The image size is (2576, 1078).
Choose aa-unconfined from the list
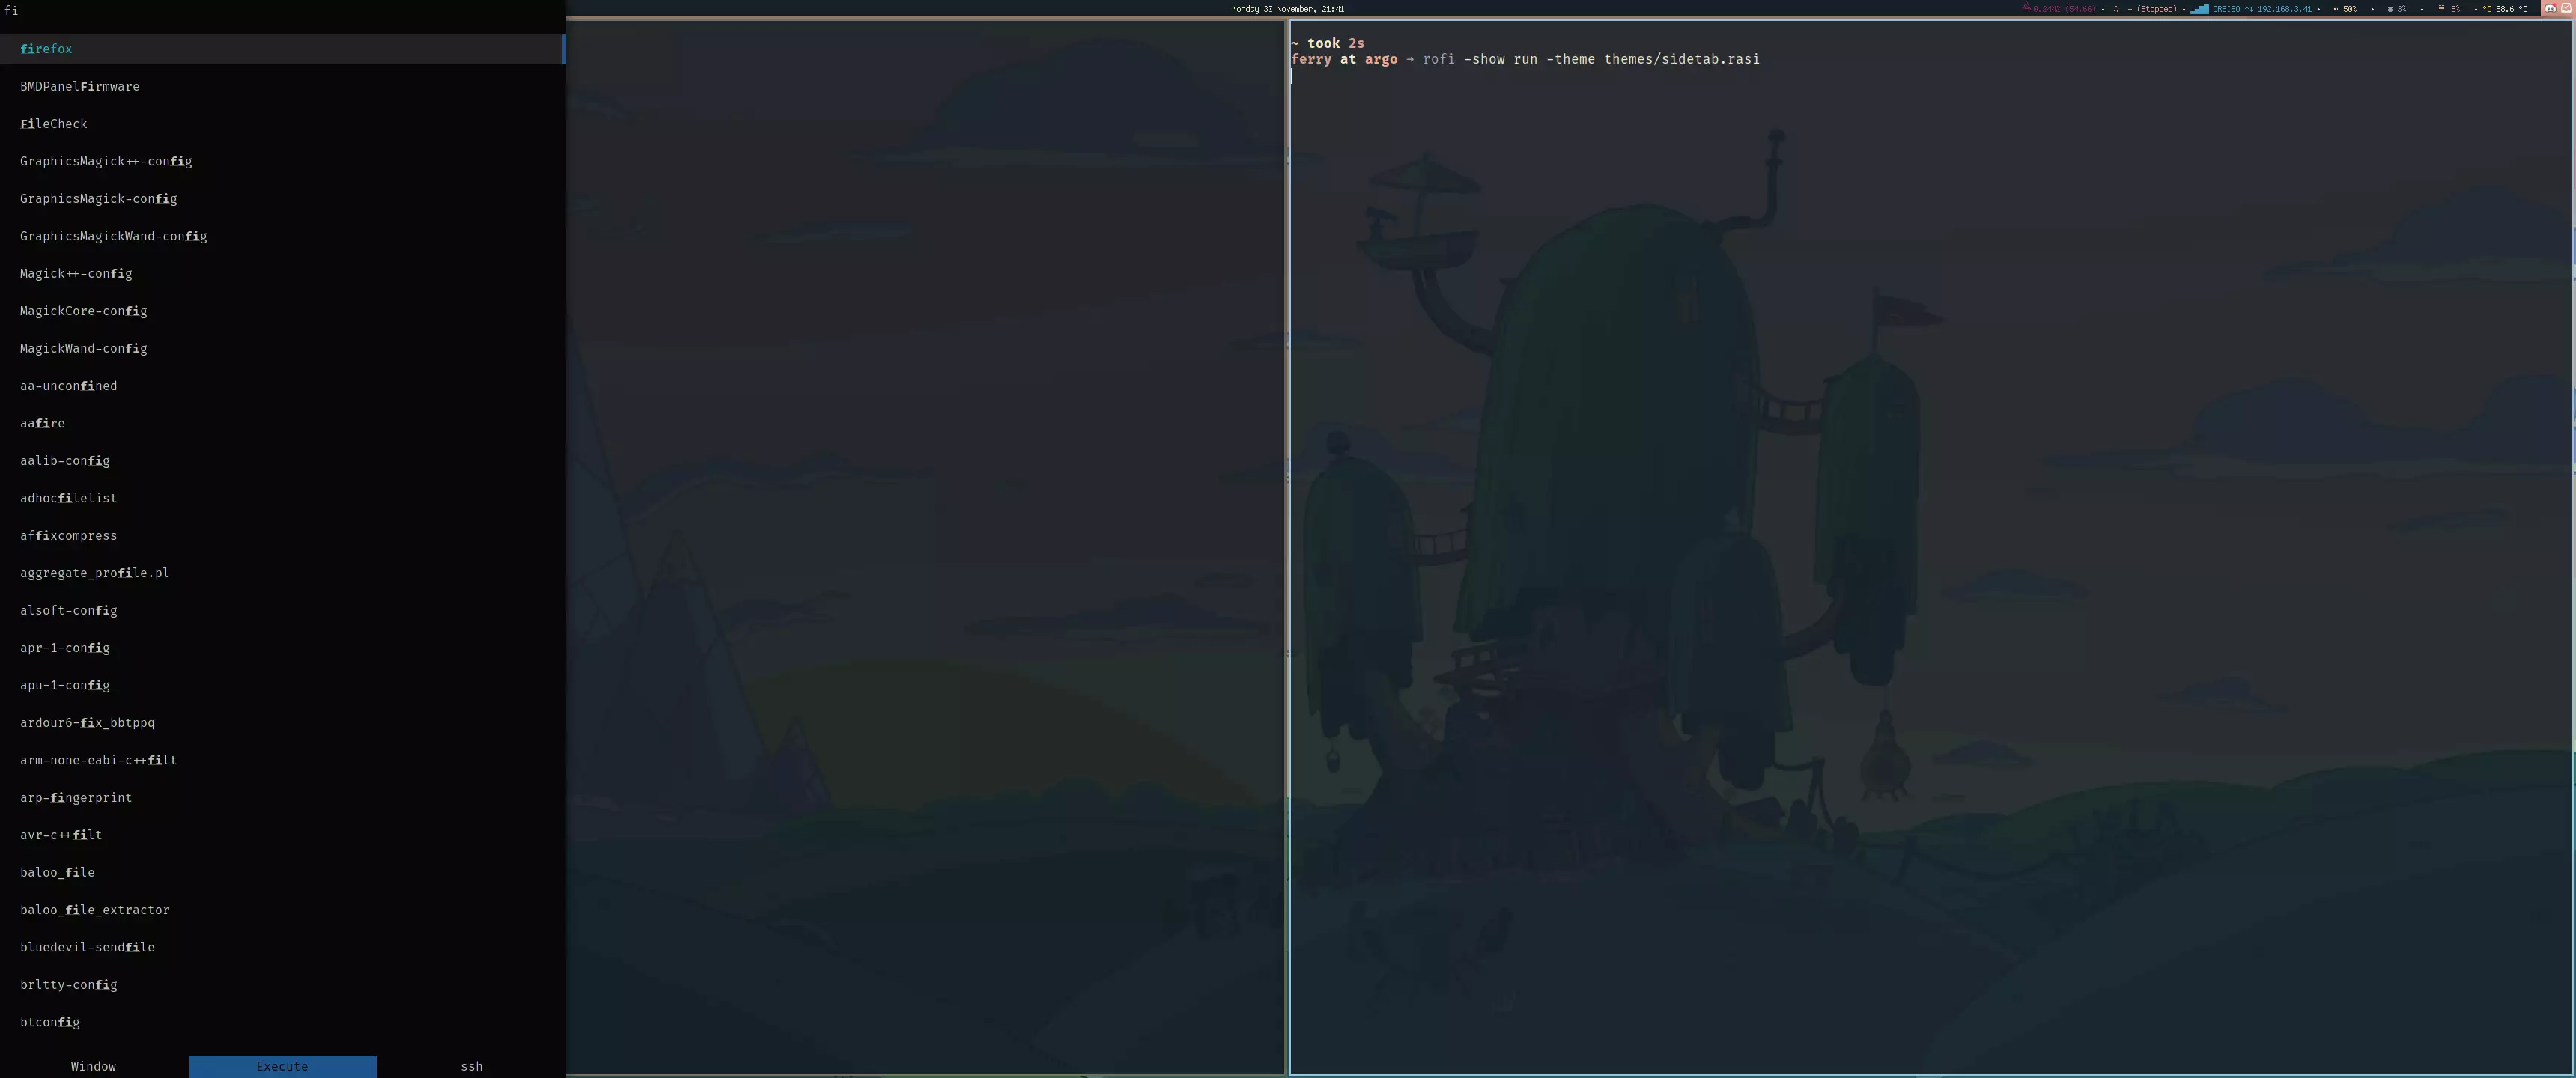[x=282, y=386]
